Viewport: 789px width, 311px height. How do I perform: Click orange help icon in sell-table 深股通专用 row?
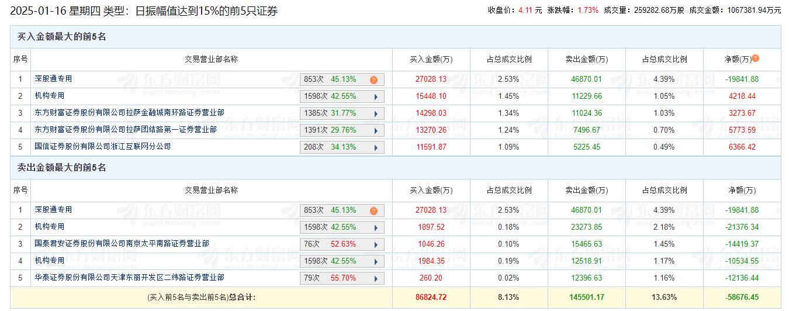373,211
